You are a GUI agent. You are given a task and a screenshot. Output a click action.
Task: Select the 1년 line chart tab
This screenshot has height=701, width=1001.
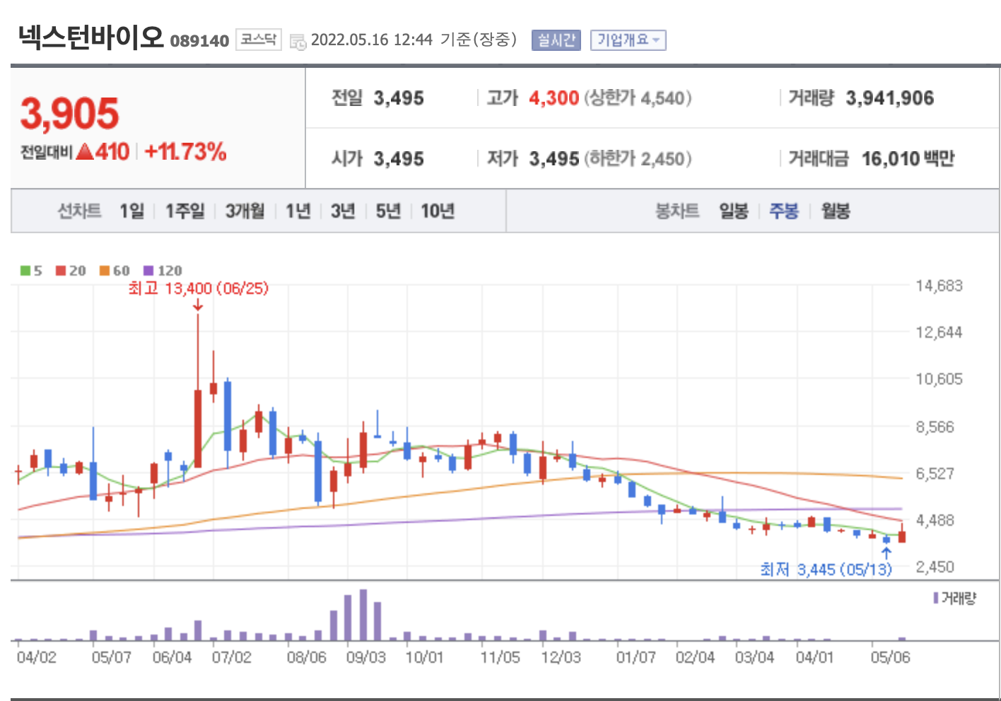click(x=298, y=211)
